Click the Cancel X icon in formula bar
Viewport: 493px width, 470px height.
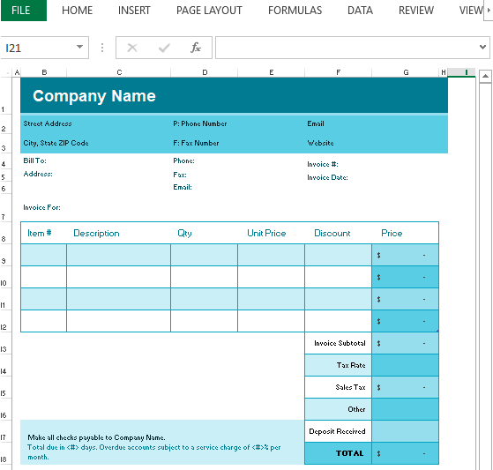click(x=132, y=48)
